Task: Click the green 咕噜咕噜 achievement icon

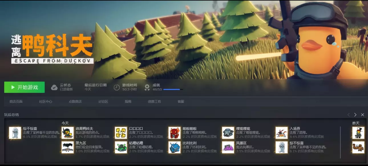Action: tap(121, 147)
